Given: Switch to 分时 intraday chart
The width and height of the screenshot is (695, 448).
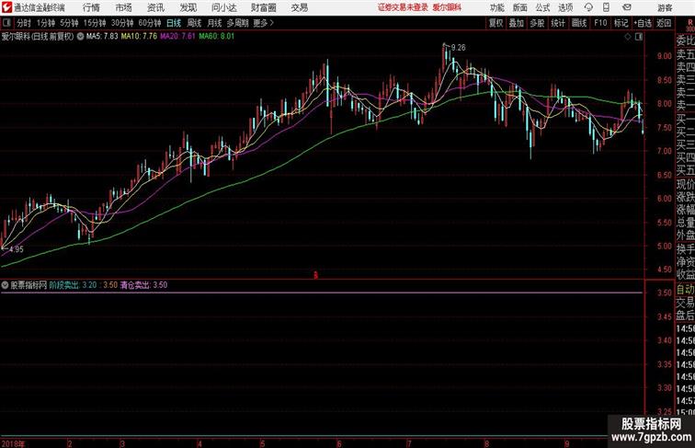Looking at the screenshot, I should click(x=24, y=23).
